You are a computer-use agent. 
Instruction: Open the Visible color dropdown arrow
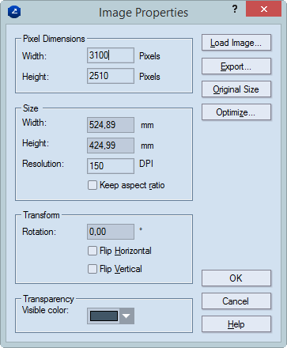[x=127, y=316]
